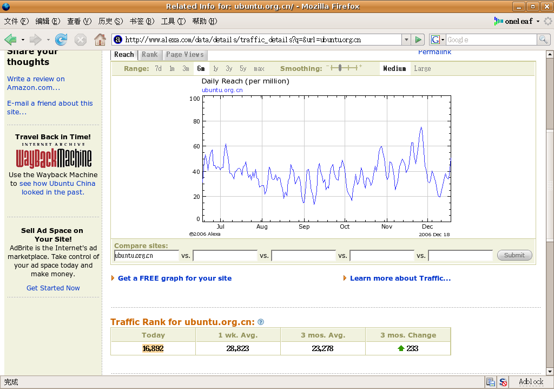Select the 1y range option
Viewport: 554px width, 389px height.
[x=215, y=69]
